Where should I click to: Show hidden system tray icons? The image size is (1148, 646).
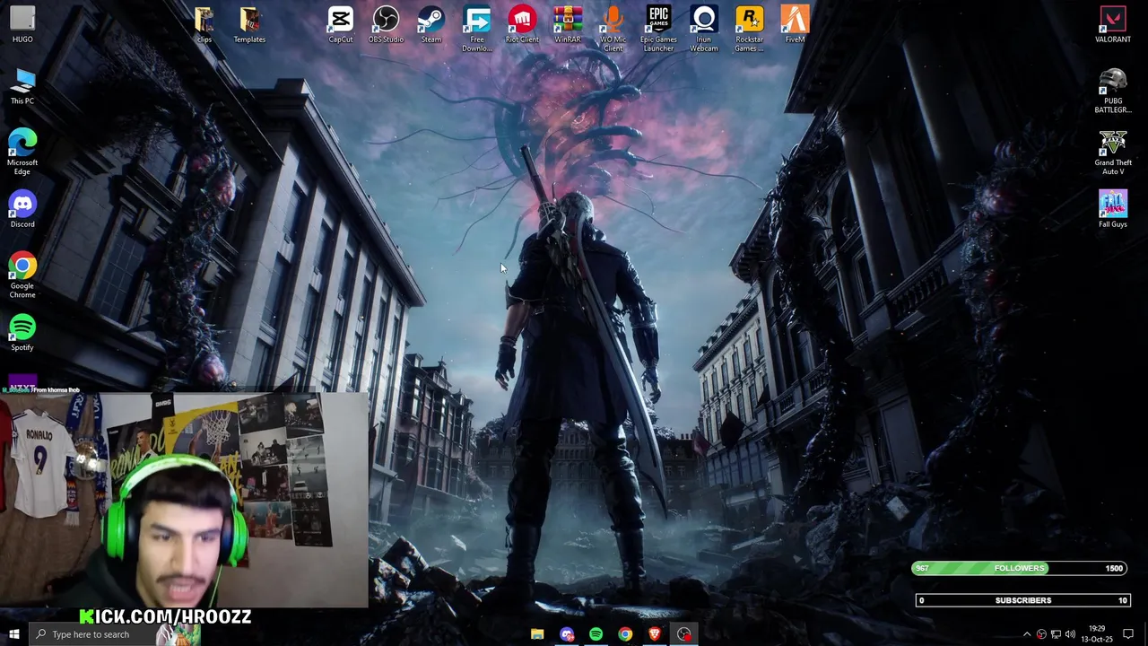(1027, 634)
